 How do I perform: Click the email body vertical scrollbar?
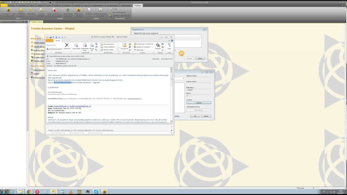click(171, 95)
